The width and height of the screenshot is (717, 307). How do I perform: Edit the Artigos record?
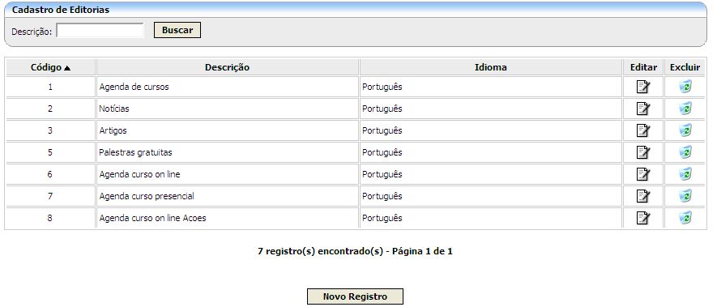point(643,130)
